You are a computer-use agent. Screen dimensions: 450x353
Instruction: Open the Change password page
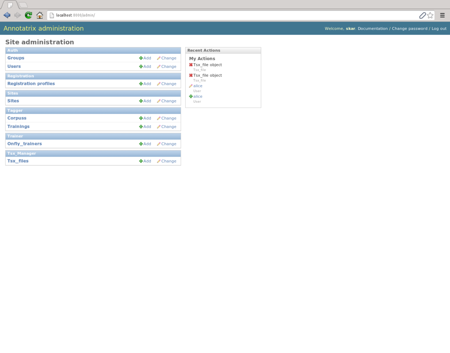click(x=409, y=29)
